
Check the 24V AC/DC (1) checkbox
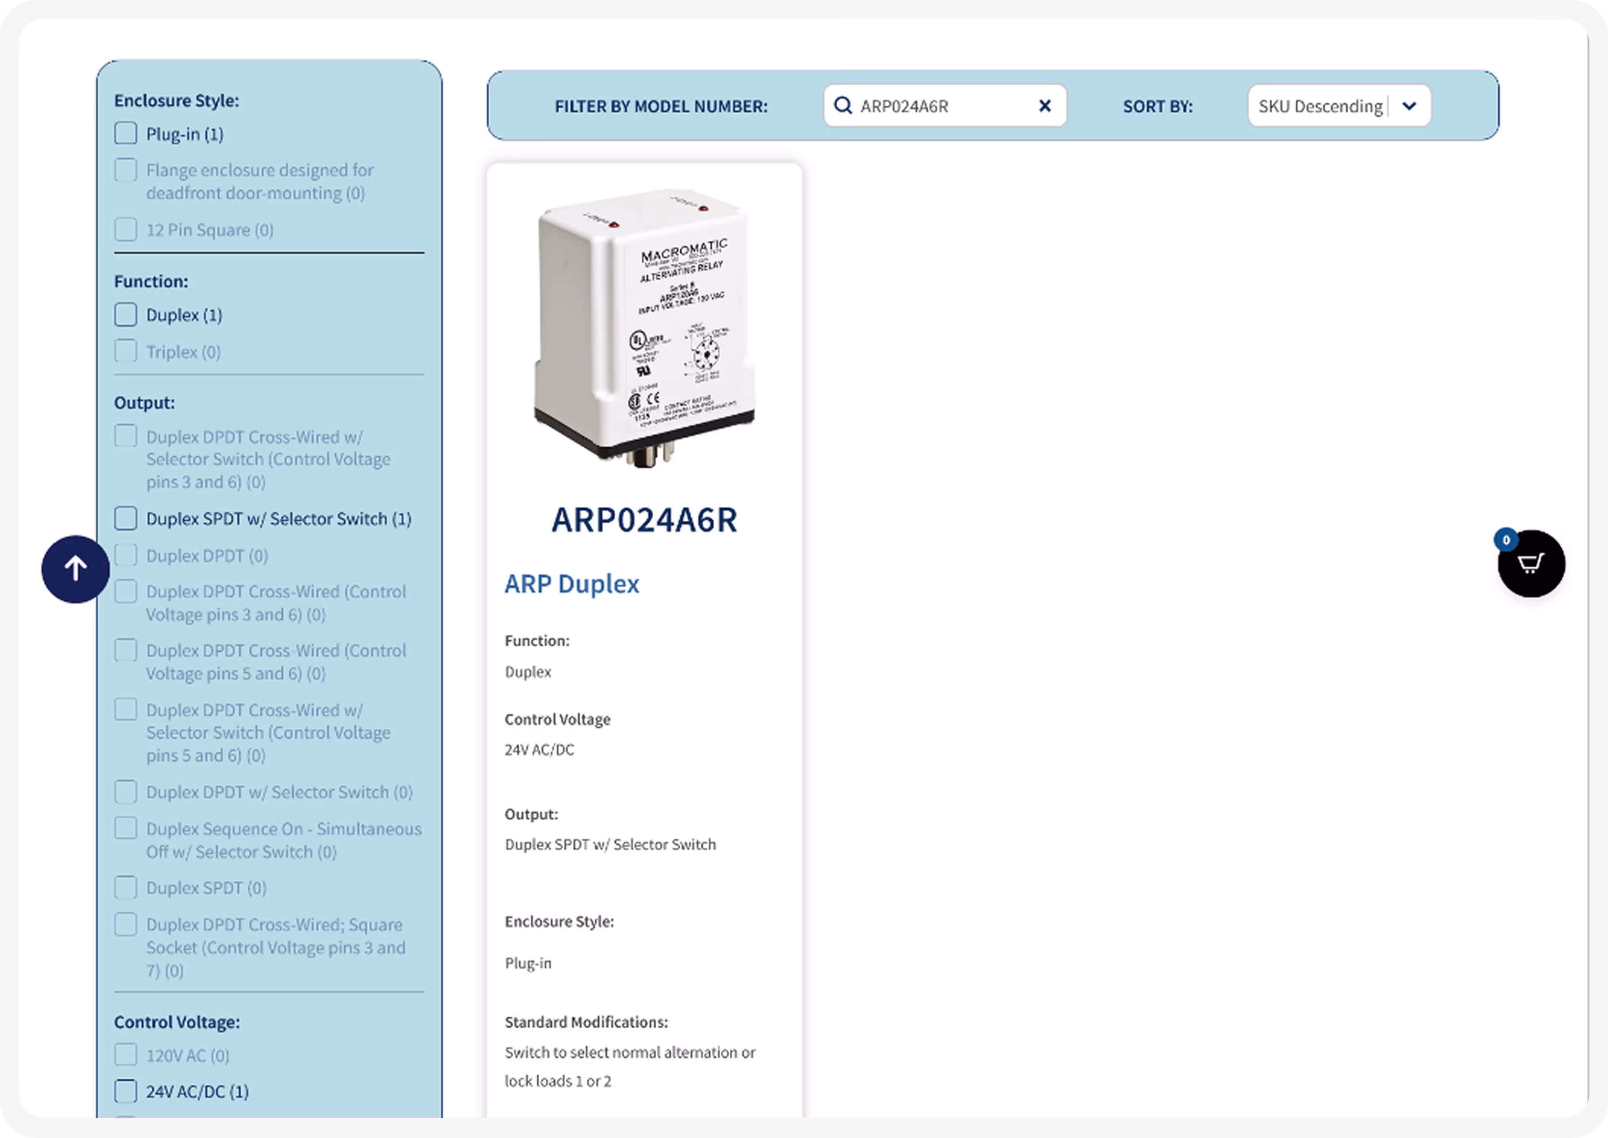point(126,1091)
